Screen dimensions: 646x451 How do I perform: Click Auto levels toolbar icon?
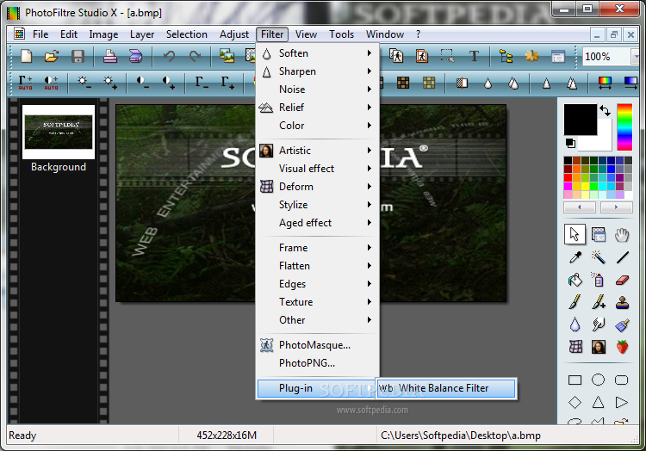coord(25,83)
